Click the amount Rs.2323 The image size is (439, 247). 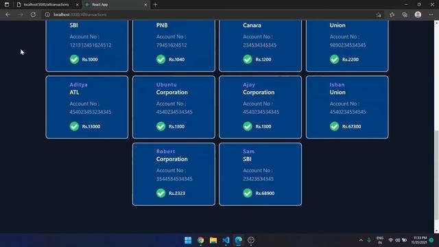(x=177, y=193)
